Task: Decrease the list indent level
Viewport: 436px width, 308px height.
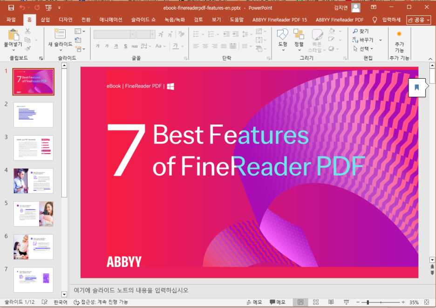Action: (227, 34)
